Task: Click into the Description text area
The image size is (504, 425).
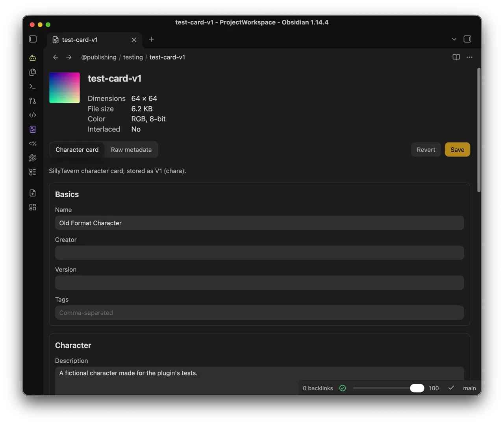Action: [x=259, y=380]
